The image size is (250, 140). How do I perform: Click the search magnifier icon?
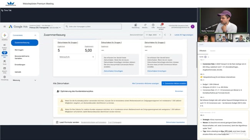[x=67, y=27]
